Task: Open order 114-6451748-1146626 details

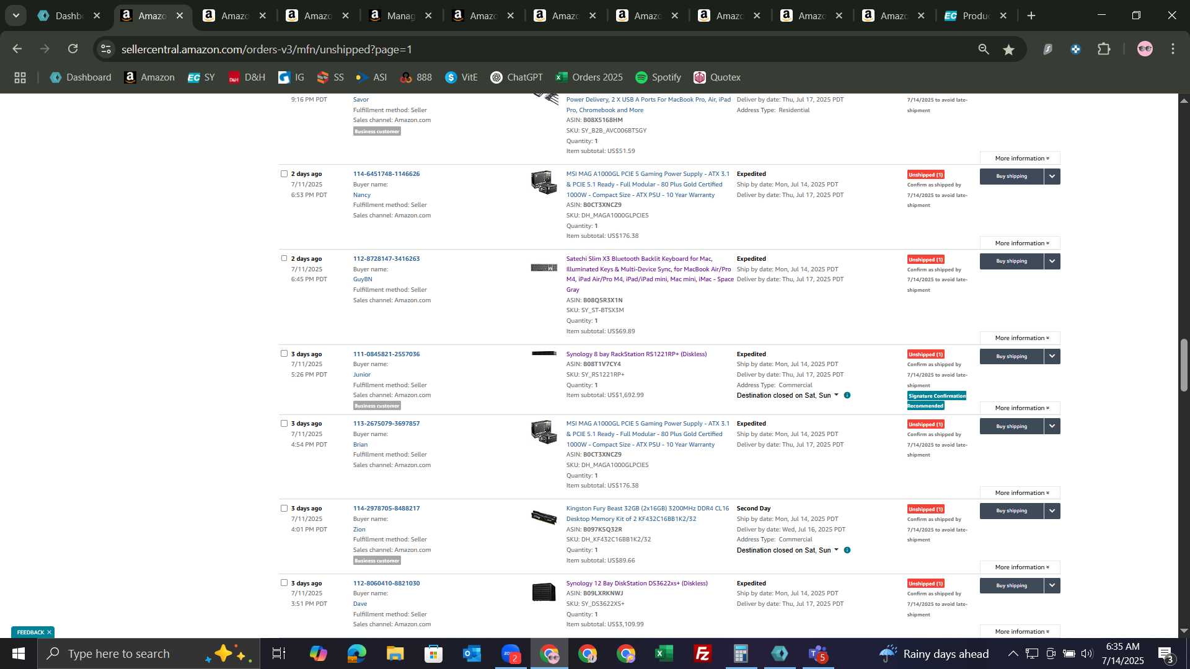Action: [386, 174]
